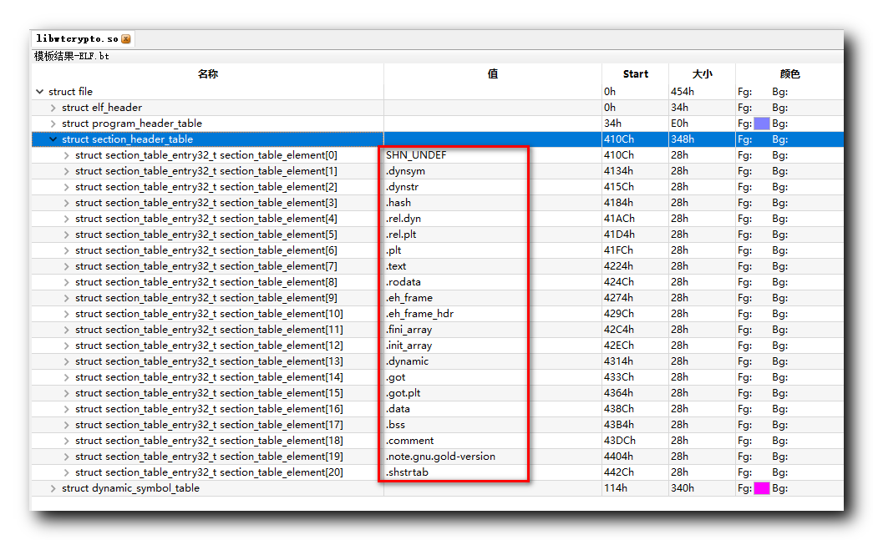The image size is (873, 540).
Task: Select the struct elf_header row
Action: coord(438,108)
